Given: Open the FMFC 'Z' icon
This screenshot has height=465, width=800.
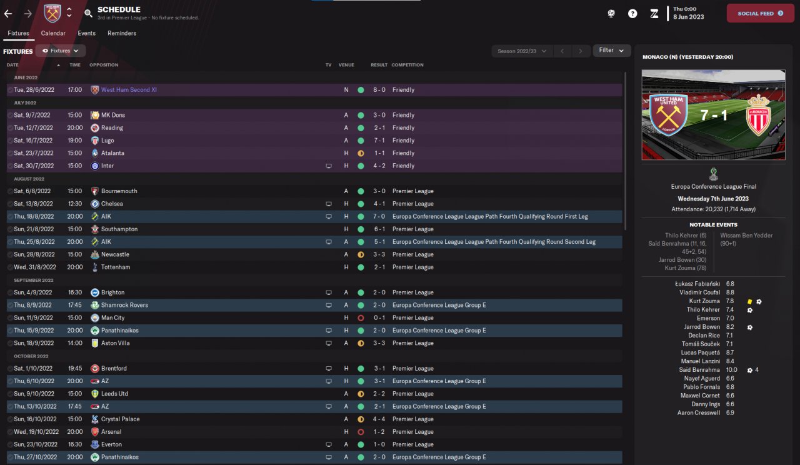Looking at the screenshot, I should coord(654,13).
